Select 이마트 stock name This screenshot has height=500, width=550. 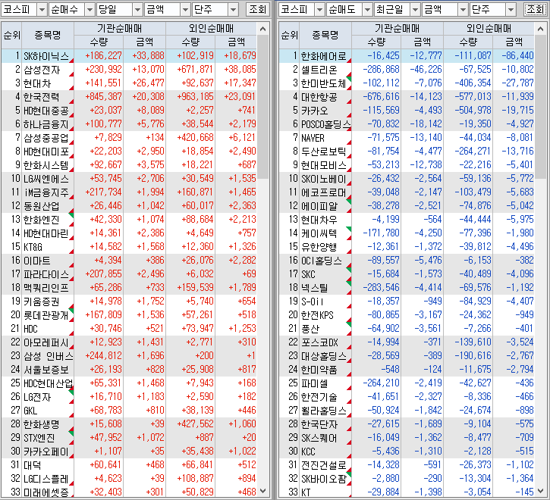pos(37,261)
